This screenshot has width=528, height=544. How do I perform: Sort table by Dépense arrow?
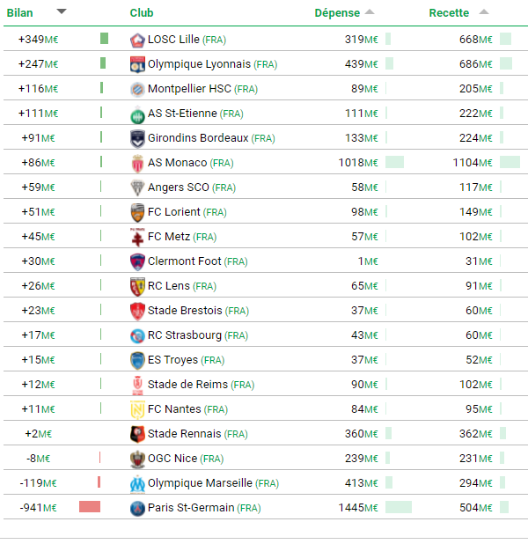[x=370, y=12]
